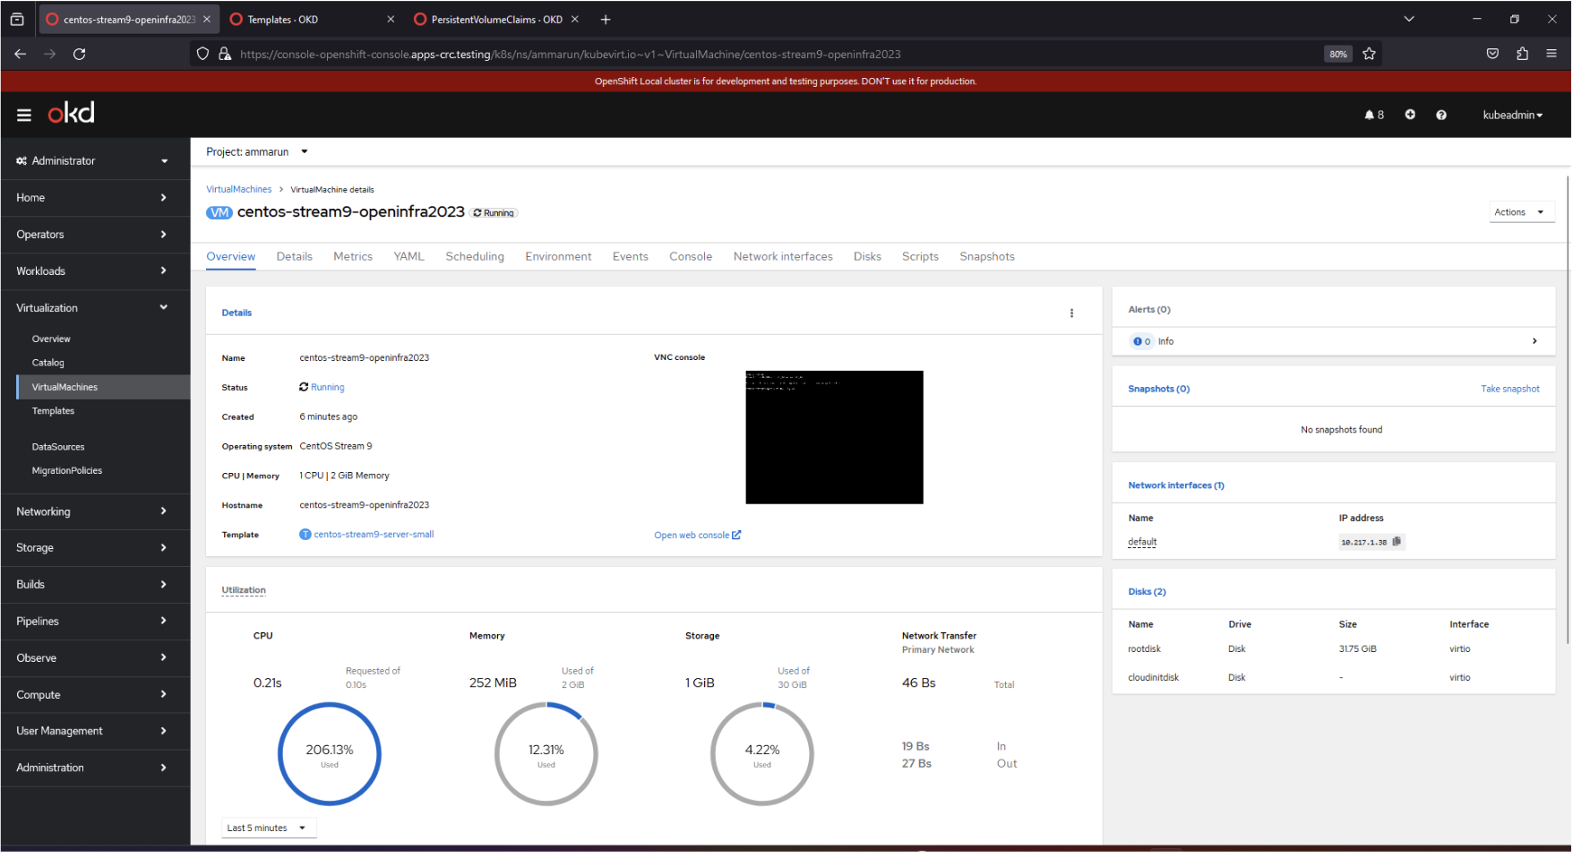Click the shield tracking protection icon
The width and height of the screenshot is (1573, 867).
203,54
